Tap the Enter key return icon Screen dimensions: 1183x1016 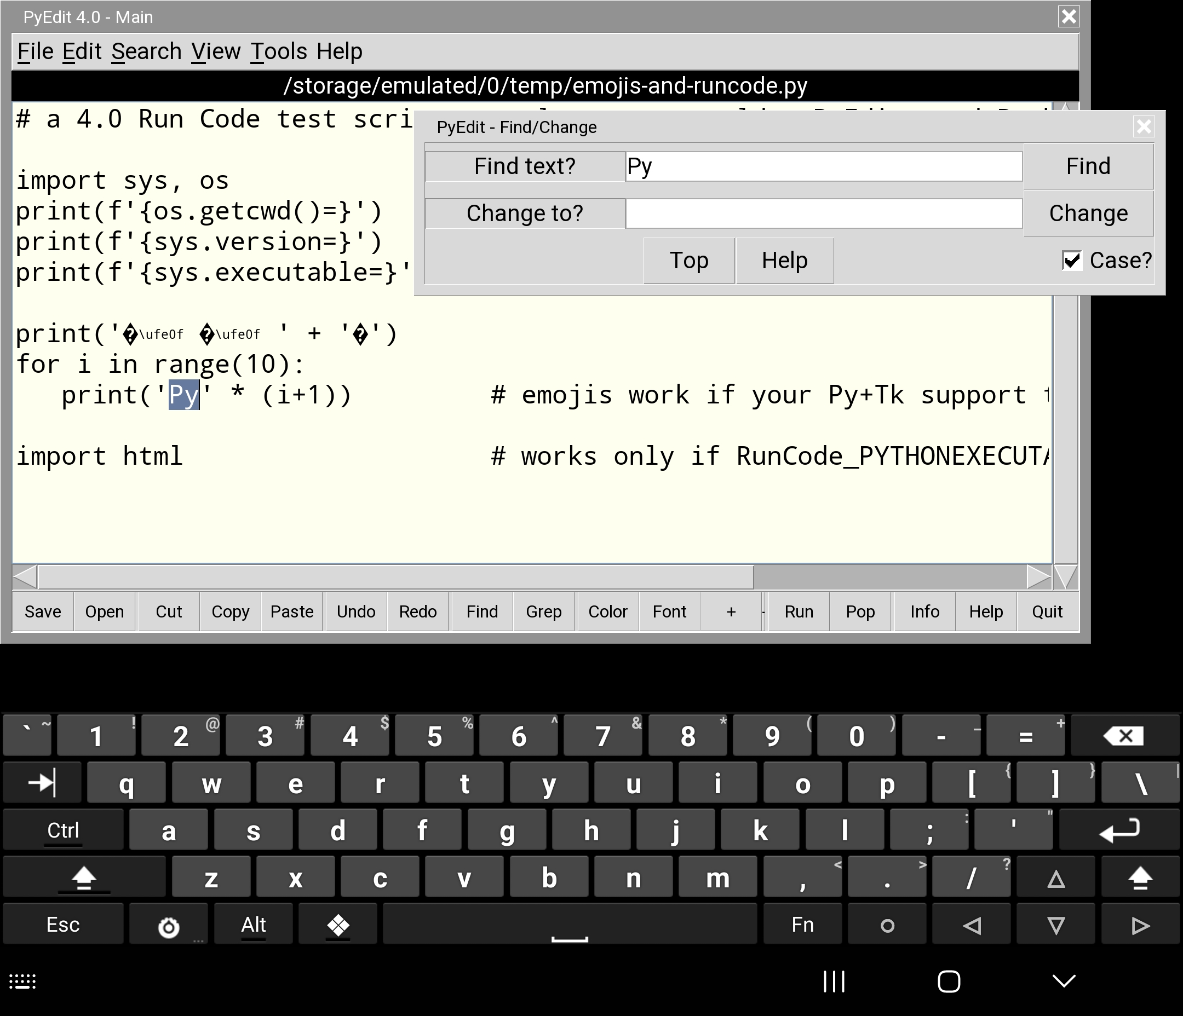coord(1119,830)
